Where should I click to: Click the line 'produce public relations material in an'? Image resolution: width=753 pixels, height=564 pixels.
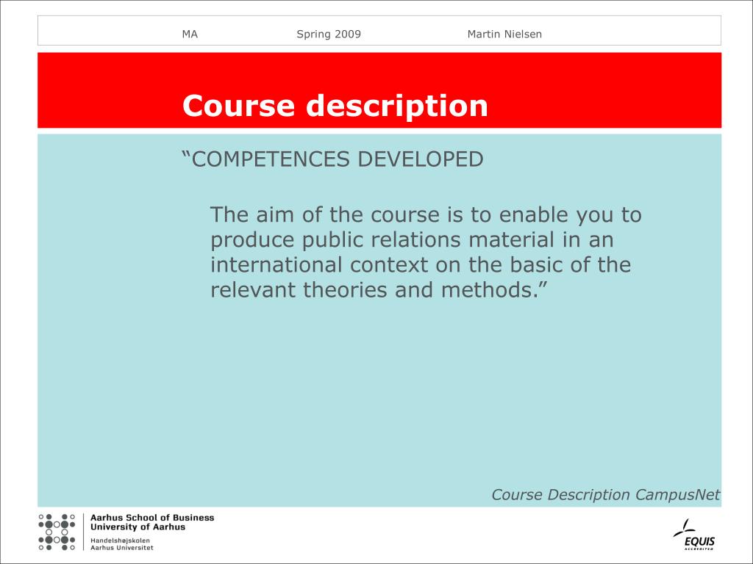[x=412, y=240]
